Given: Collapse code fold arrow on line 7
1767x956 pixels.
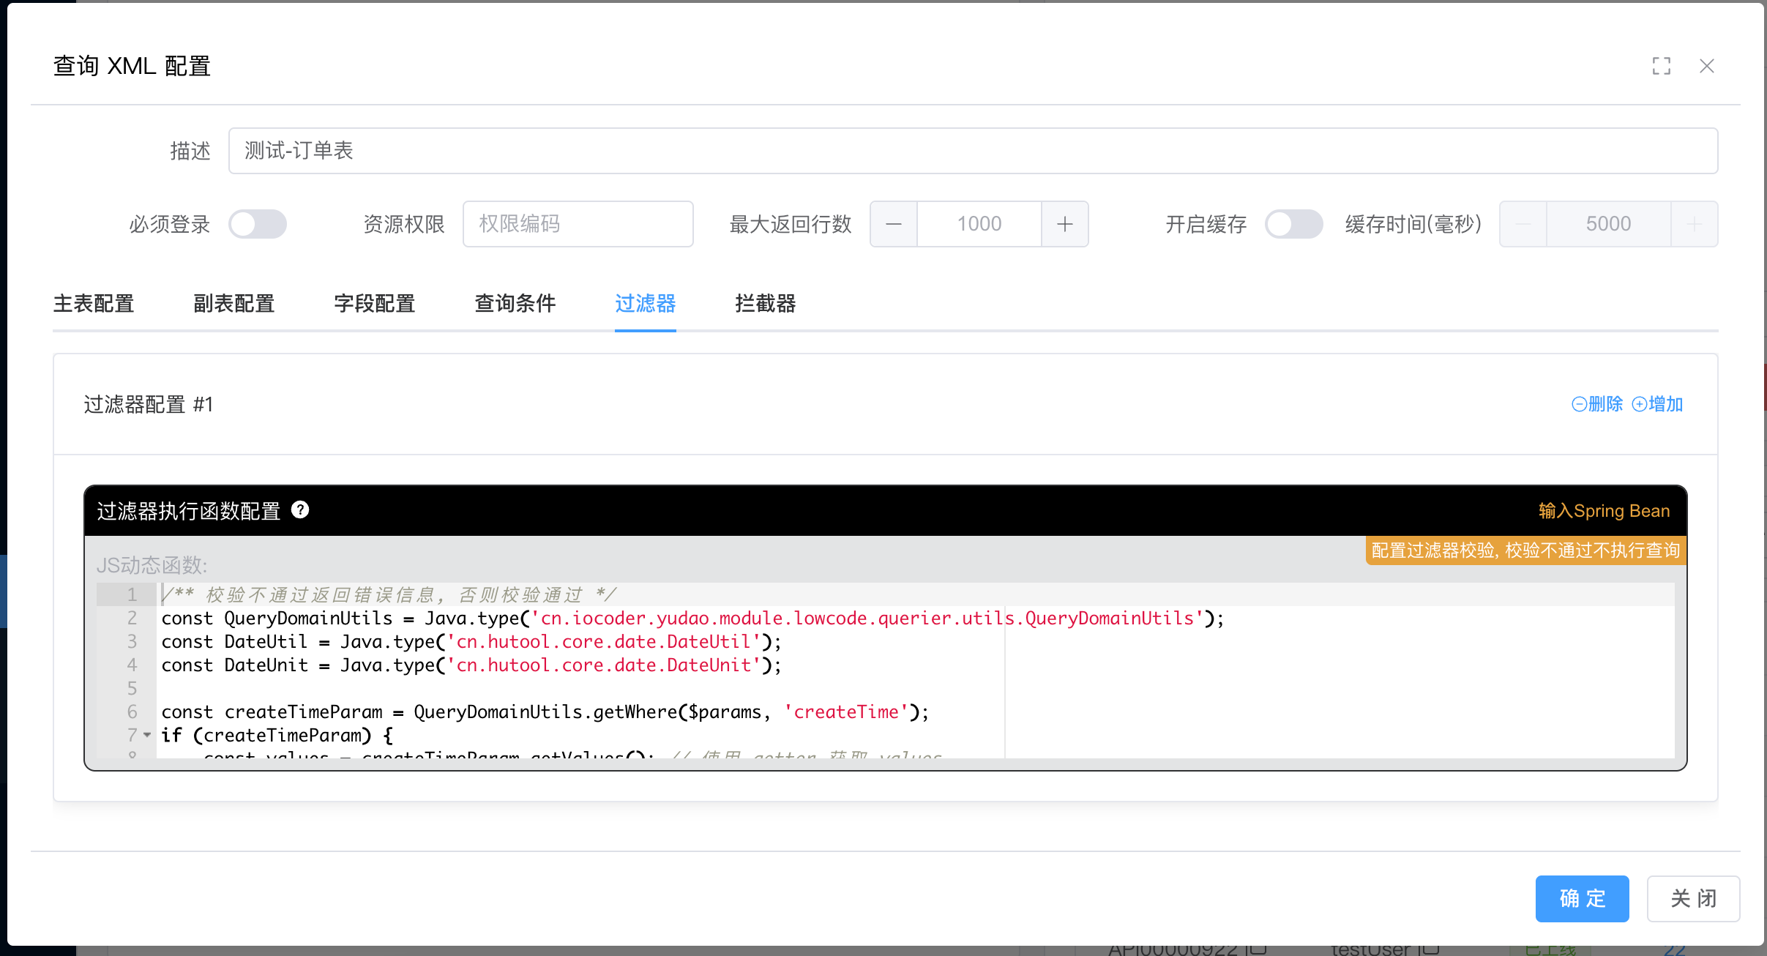Looking at the screenshot, I should (147, 735).
